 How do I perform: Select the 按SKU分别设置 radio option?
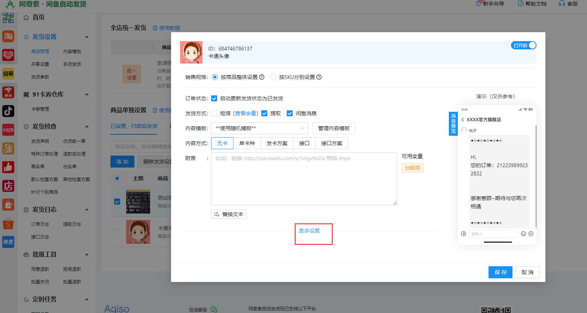(x=273, y=77)
